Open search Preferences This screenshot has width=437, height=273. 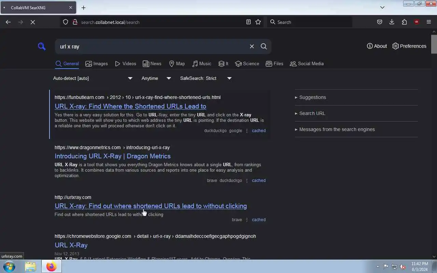[x=409, y=46]
